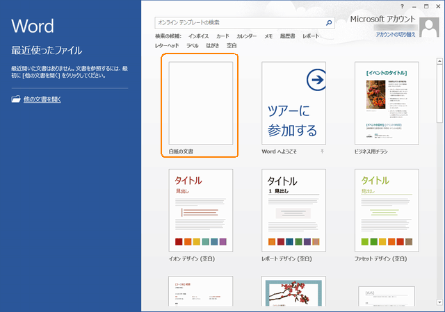The image size is (445, 312).
Task: Choose the カレンダー search suggestion
Action: coord(247,36)
